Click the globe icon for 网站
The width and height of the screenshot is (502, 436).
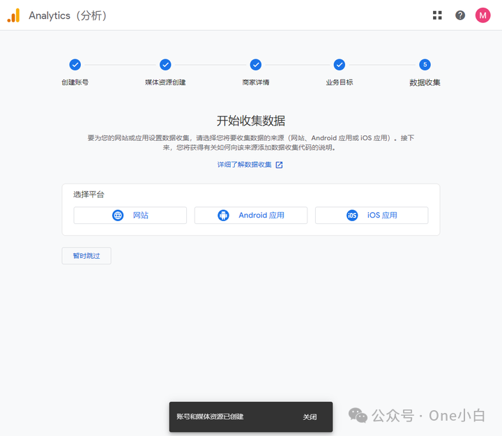tap(118, 216)
